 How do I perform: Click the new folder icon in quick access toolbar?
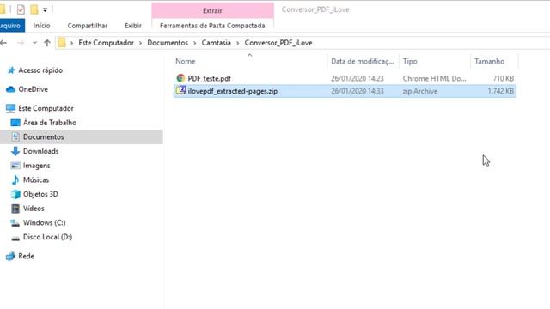[34, 9]
